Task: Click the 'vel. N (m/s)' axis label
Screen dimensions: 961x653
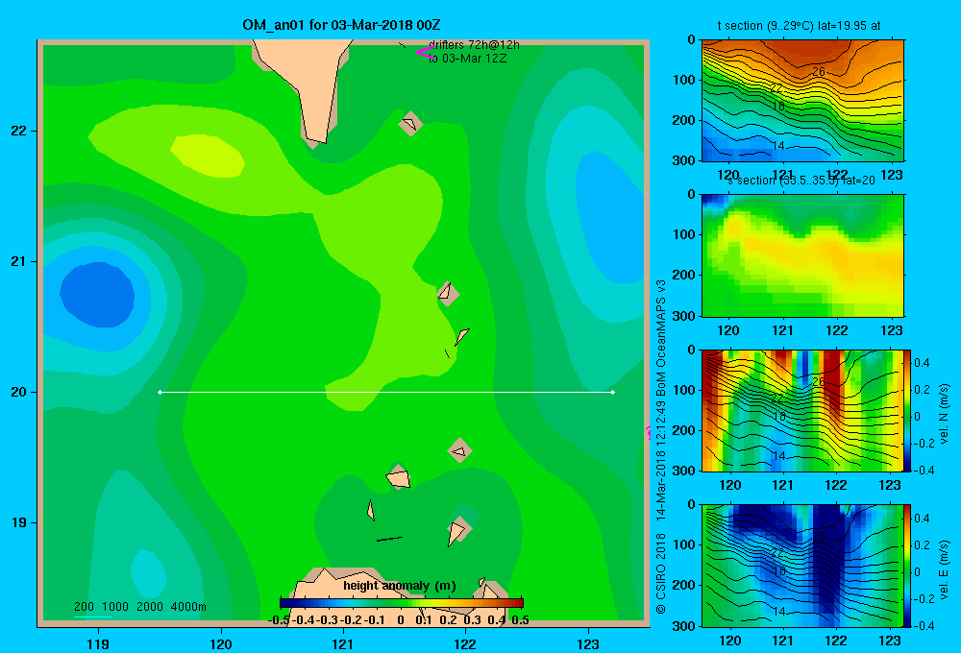Action: coord(944,414)
